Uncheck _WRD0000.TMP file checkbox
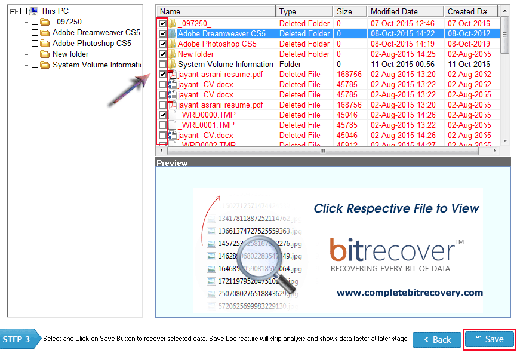Viewport: 517px width, 353px height. pyautogui.click(x=162, y=115)
